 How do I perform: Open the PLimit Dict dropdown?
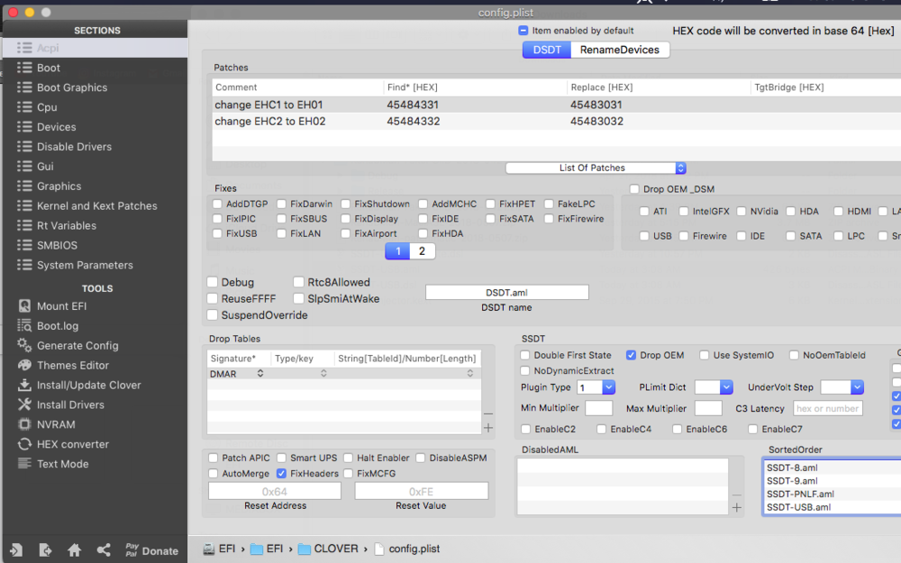tap(713, 387)
